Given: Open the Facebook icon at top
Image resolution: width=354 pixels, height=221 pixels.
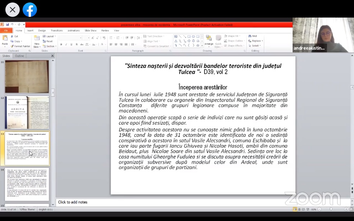Looking at the screenshot, I should click(30, 10).
